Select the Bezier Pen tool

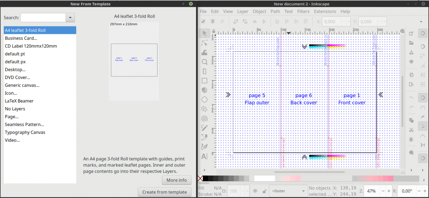[204, 137]
